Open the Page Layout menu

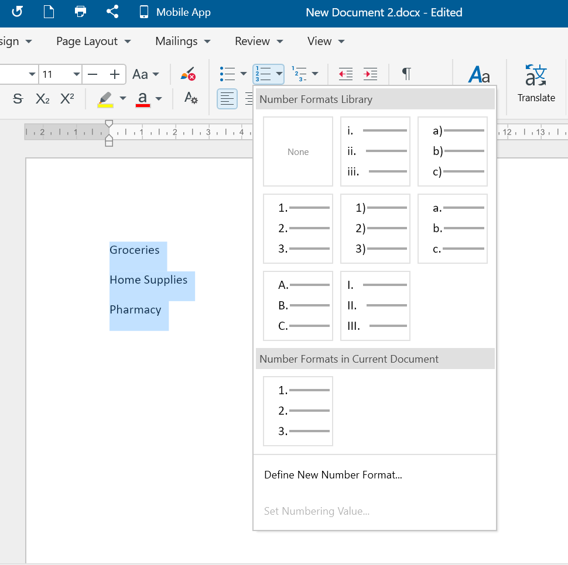coord(94,42)
